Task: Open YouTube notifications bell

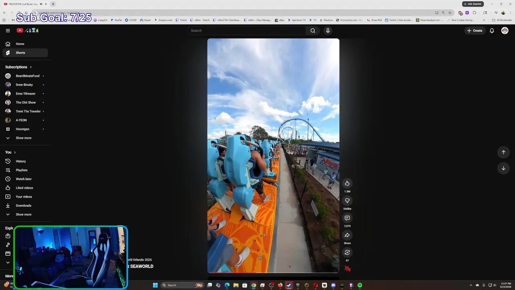Action: click(x=492, y=31)
